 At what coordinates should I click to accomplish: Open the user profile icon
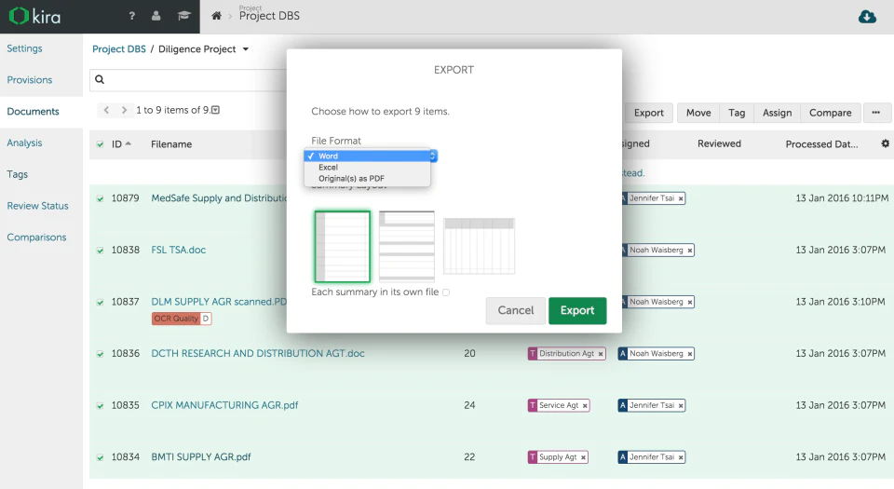pos(156,16)
